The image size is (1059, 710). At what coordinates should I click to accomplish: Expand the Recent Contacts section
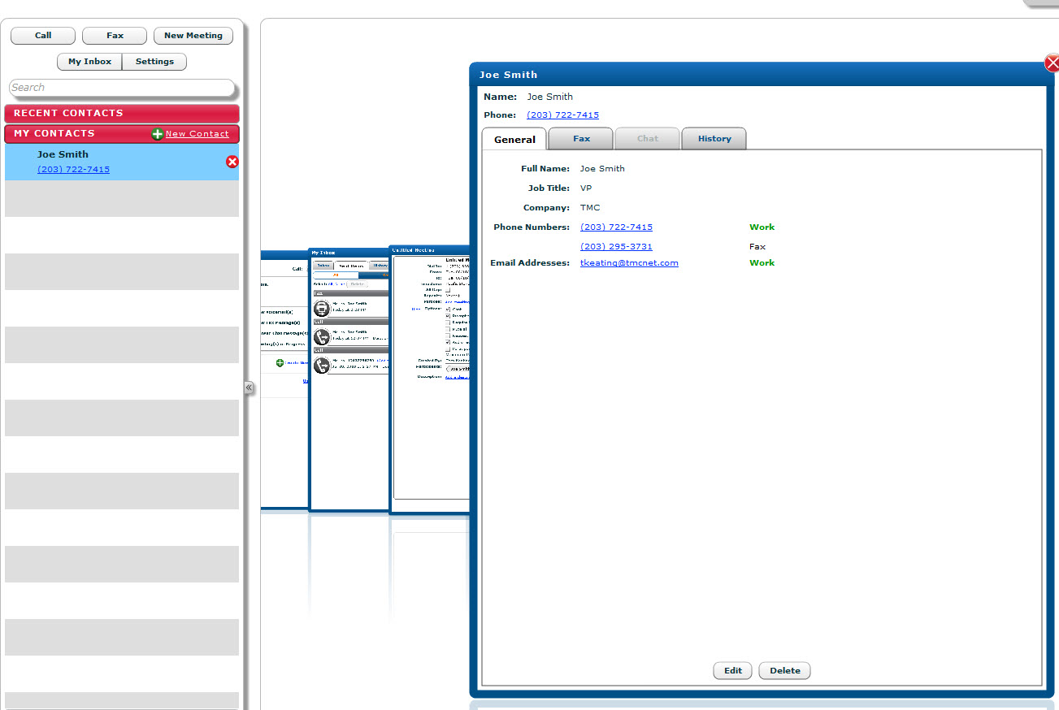pos(122,114)
